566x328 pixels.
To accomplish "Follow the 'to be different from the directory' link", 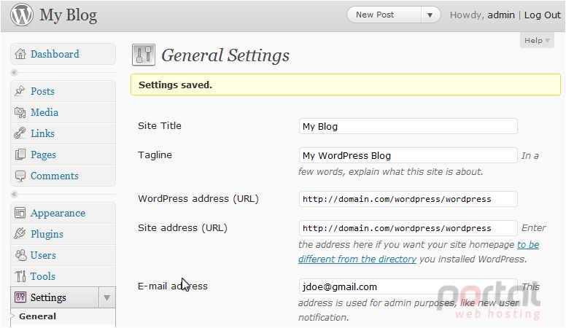I will click(419, 252).
